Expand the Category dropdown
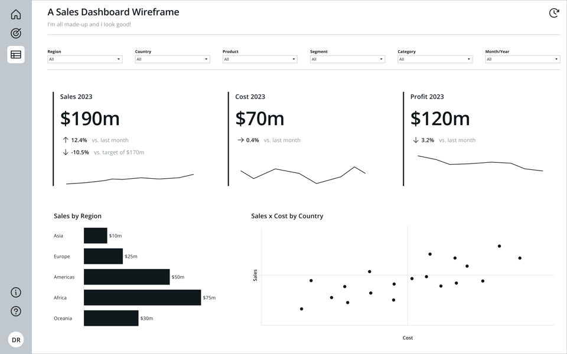567x354 pixels. tap(435, 59)
